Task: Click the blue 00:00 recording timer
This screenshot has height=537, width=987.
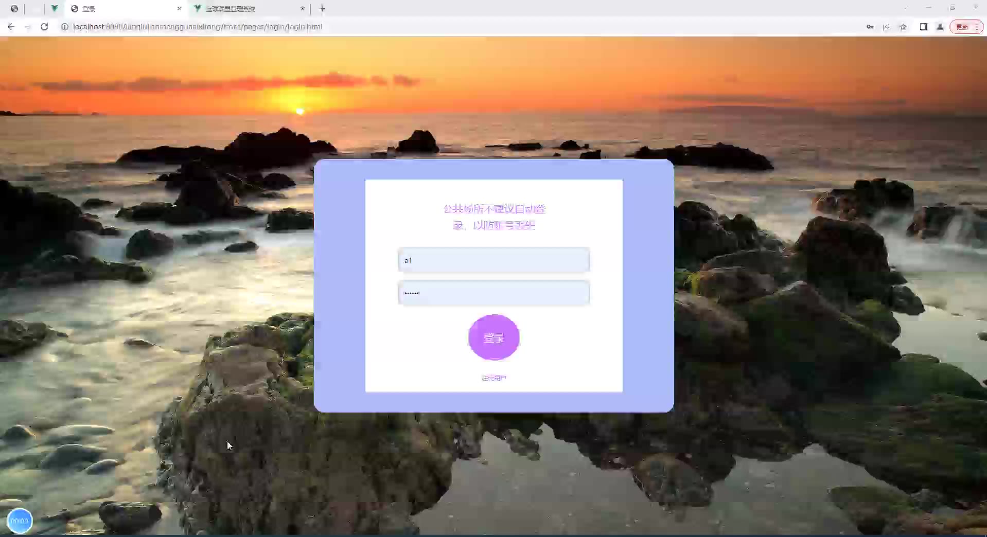Action: point(20,521)
